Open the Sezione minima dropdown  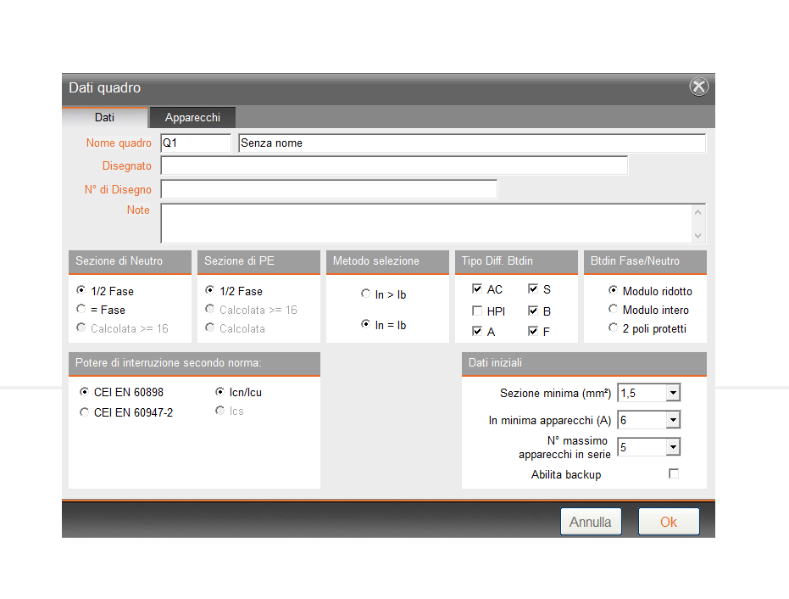click(673, 393)
